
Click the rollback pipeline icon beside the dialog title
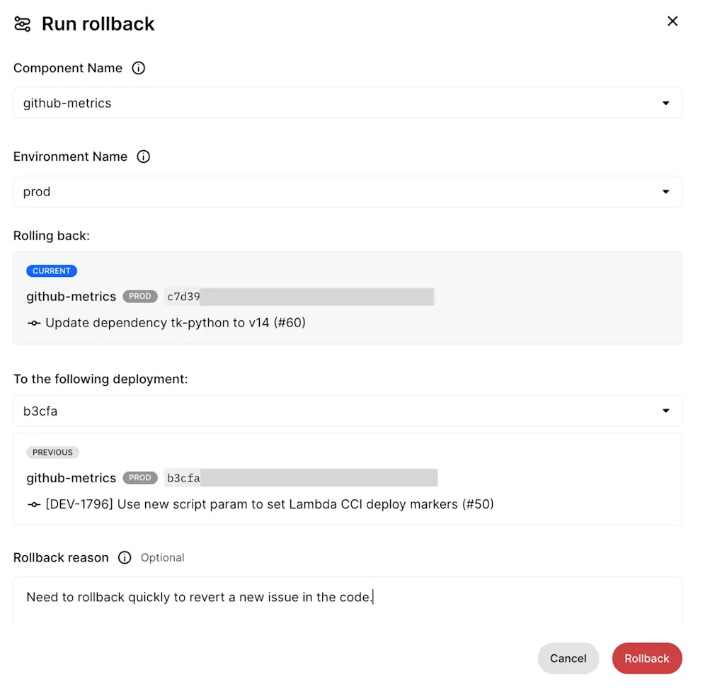[22, 23]
